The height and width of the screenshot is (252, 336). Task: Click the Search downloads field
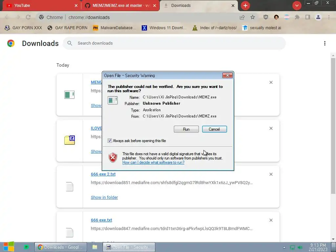(174, 43)
